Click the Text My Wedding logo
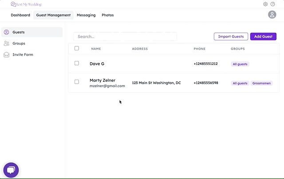Image resolution: width=284 pixels, height=179 pixels. (26, 4)
